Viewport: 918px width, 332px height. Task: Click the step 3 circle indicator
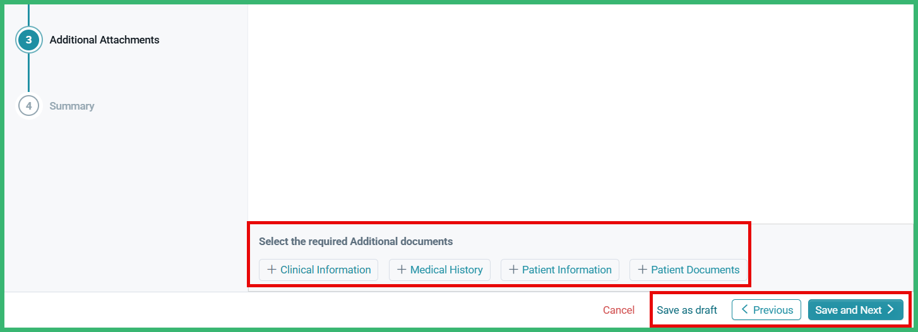tap(28, 40)
